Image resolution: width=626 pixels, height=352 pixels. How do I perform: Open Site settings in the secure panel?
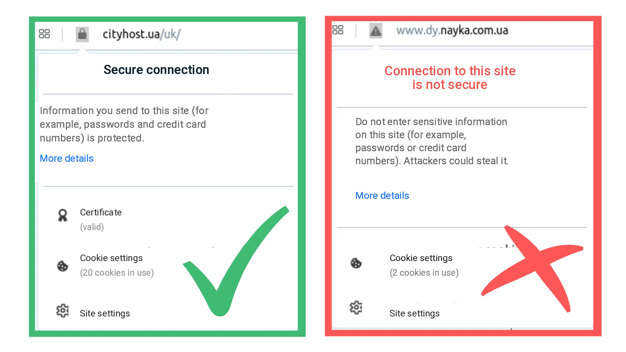105,314
